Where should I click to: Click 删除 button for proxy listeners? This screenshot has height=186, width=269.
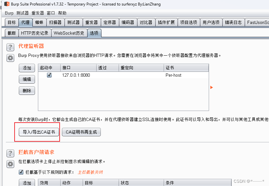27,91
